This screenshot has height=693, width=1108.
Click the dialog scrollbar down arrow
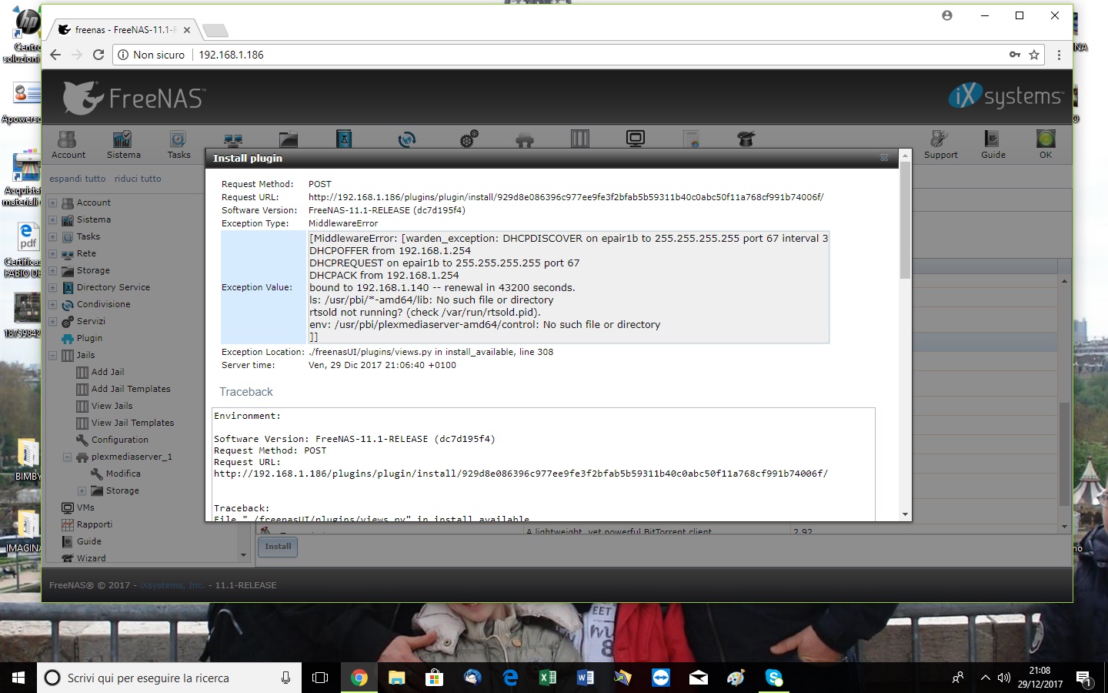click(x=905, y=514)
